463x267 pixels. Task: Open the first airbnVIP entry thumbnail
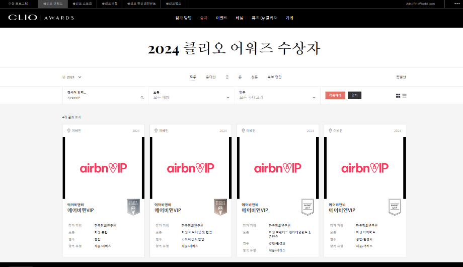pos(103,168)
